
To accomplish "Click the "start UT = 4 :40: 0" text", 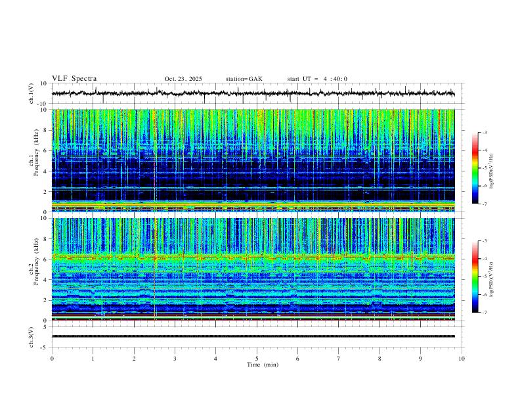I will 317,79.
